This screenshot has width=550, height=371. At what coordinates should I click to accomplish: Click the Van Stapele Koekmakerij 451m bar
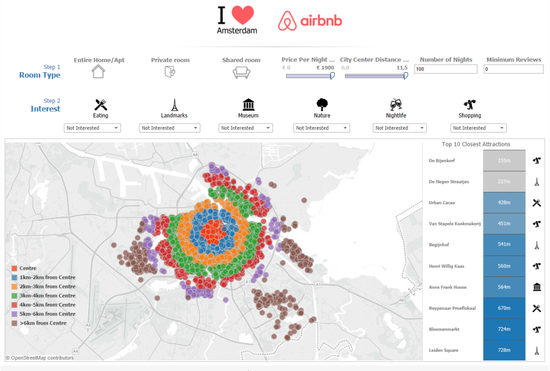point(504,224)
